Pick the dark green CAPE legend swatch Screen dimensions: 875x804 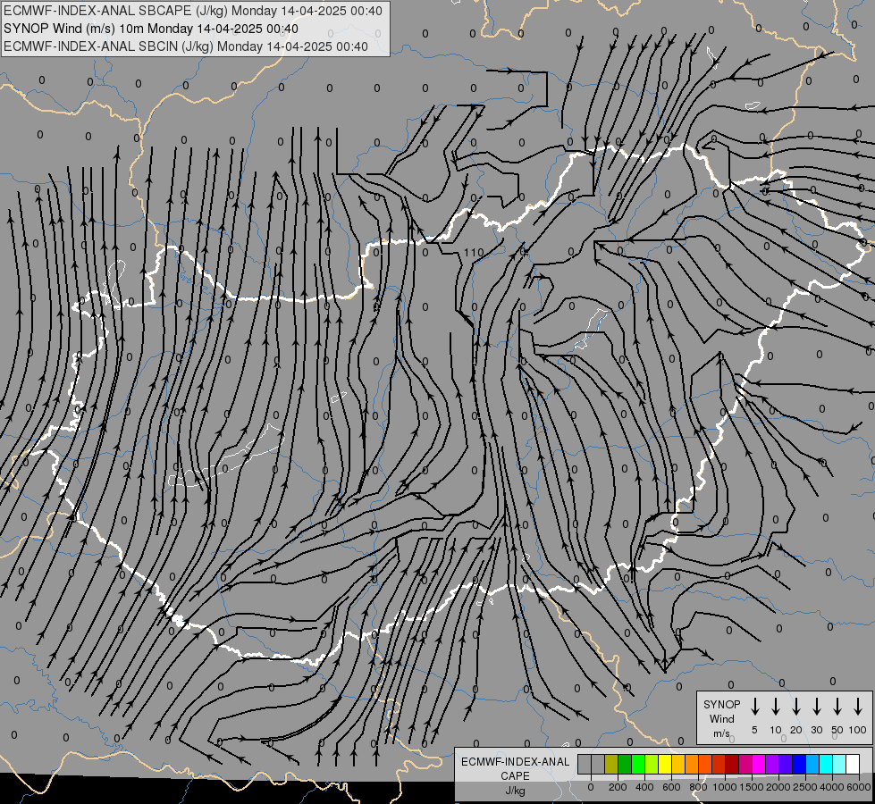(625, 764)
